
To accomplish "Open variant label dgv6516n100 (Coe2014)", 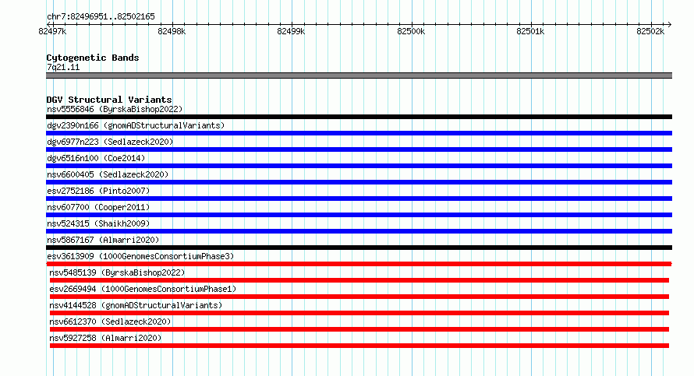I will [x=96, y=158].
